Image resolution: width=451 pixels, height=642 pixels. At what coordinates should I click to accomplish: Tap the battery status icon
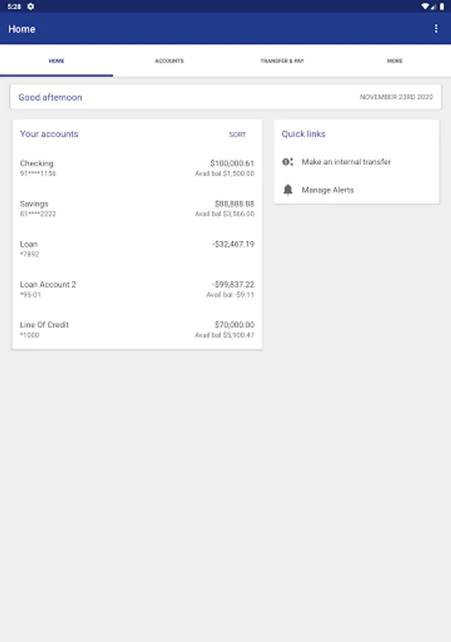point(442,6)
